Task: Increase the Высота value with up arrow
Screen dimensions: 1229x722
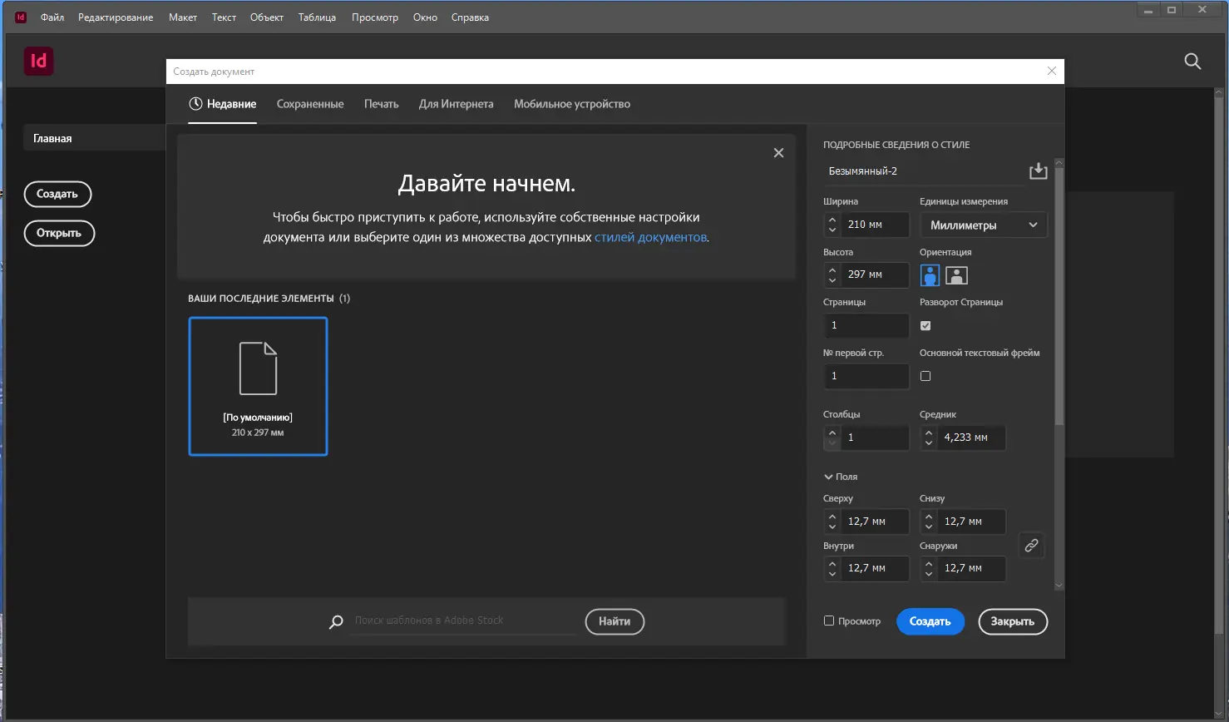Action: (x=832, y=270)
